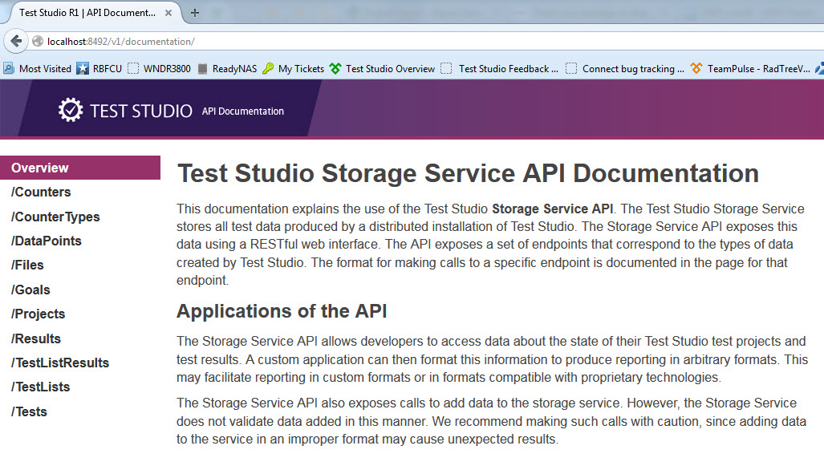Click the browser back arrow button

click(x=16, y=41)
